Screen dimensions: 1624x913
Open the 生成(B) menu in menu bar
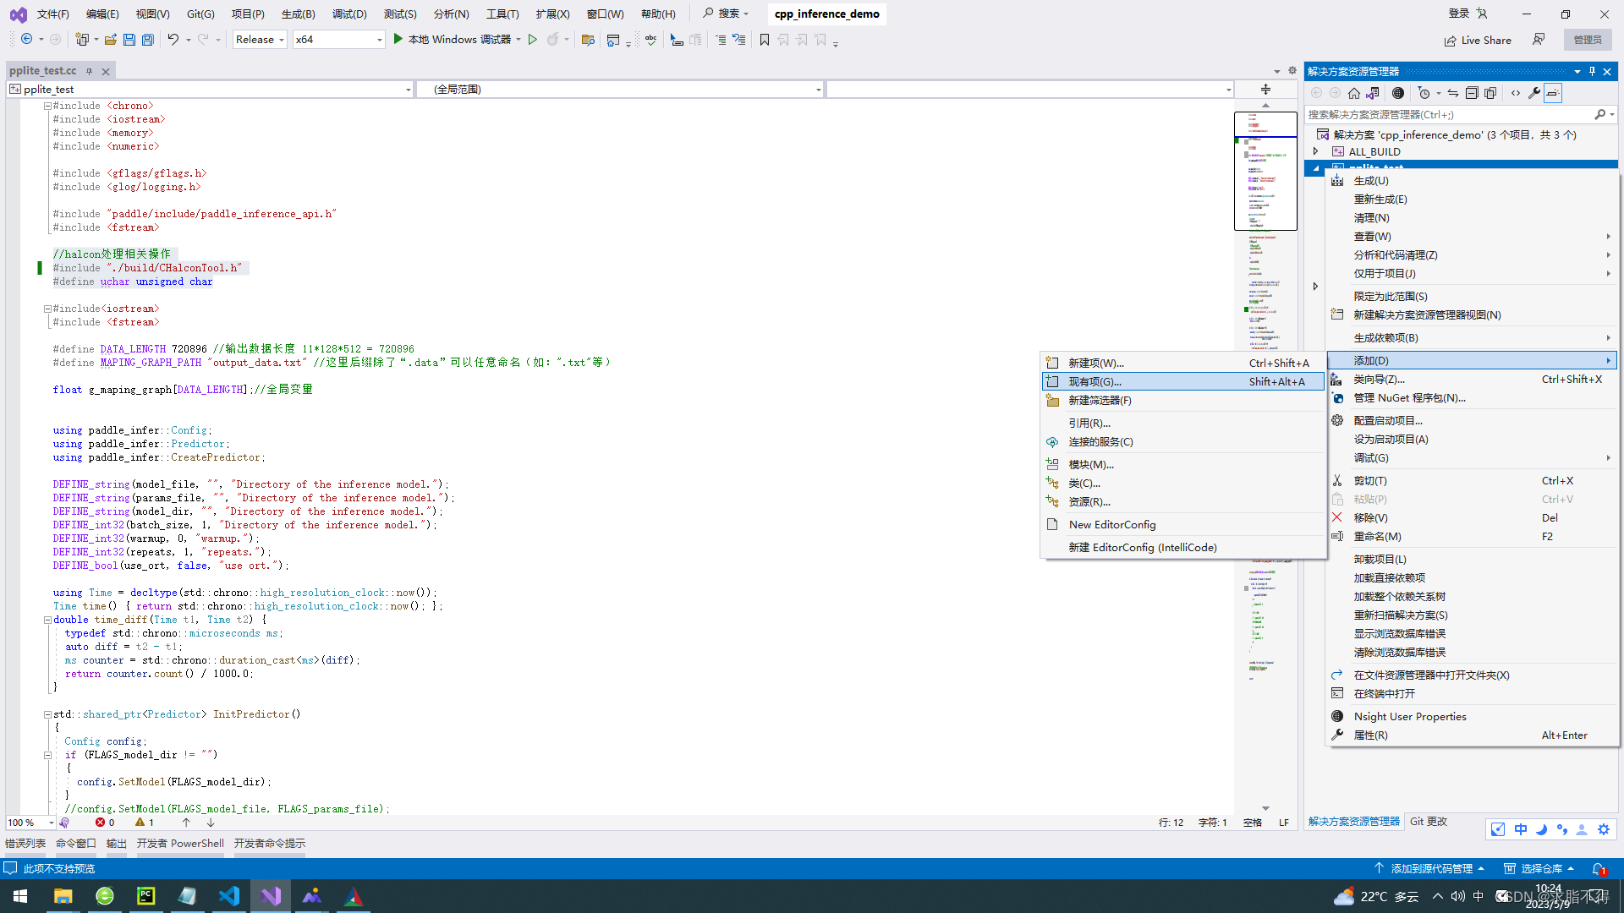pos(298,14)
